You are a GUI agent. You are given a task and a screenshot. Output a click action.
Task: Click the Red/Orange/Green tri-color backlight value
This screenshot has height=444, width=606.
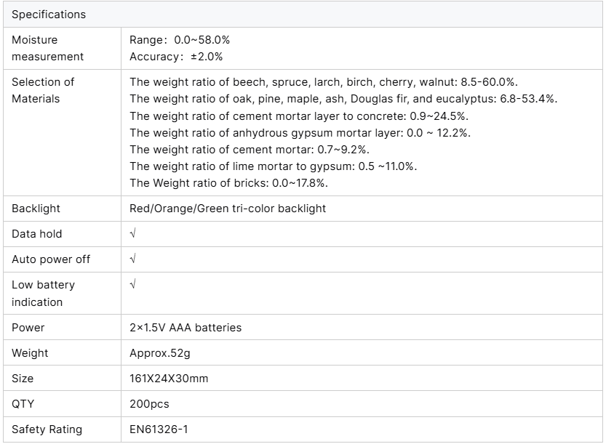pyautogui.click(x=228, y=209)
